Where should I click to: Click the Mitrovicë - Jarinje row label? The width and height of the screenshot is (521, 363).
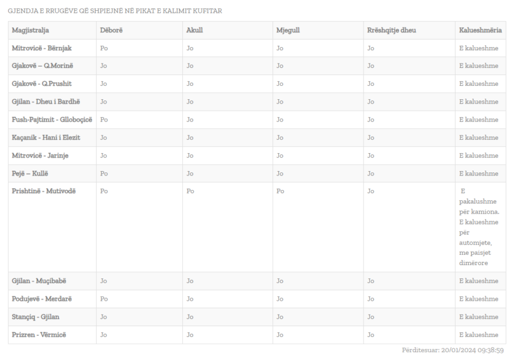tap(40, 155)
